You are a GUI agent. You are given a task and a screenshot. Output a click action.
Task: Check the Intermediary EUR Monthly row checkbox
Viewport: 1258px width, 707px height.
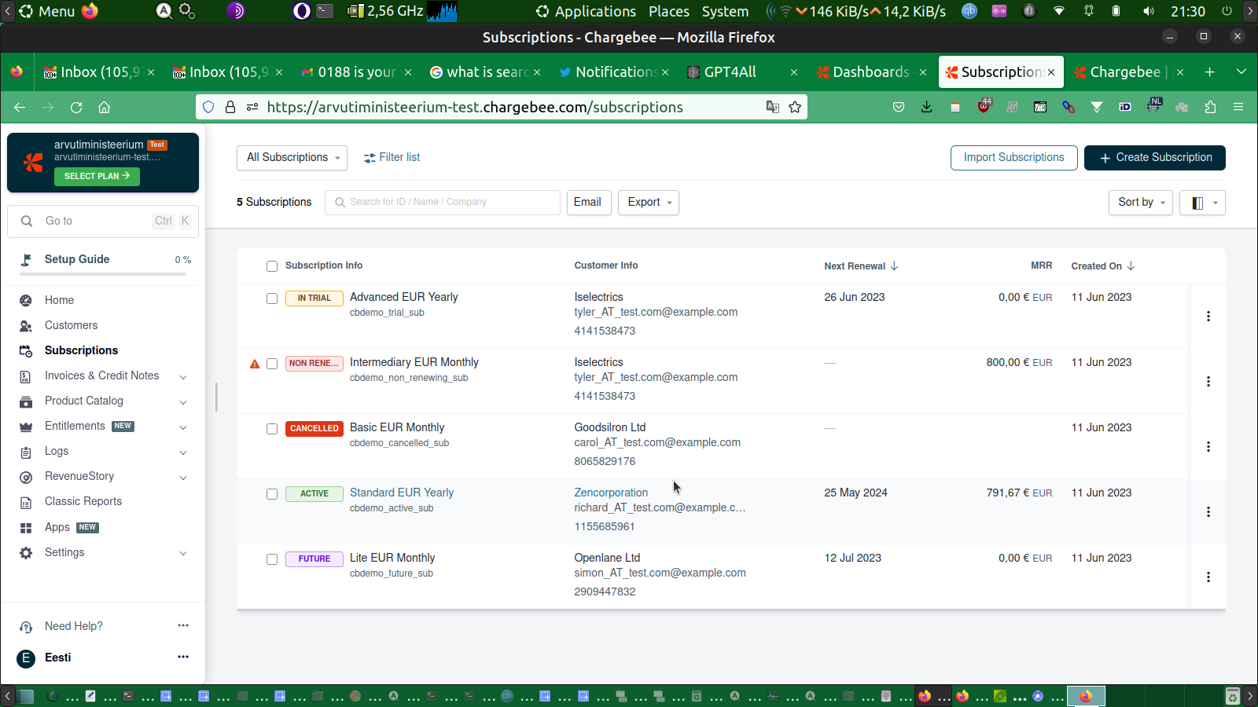click(x=272, y=364)
